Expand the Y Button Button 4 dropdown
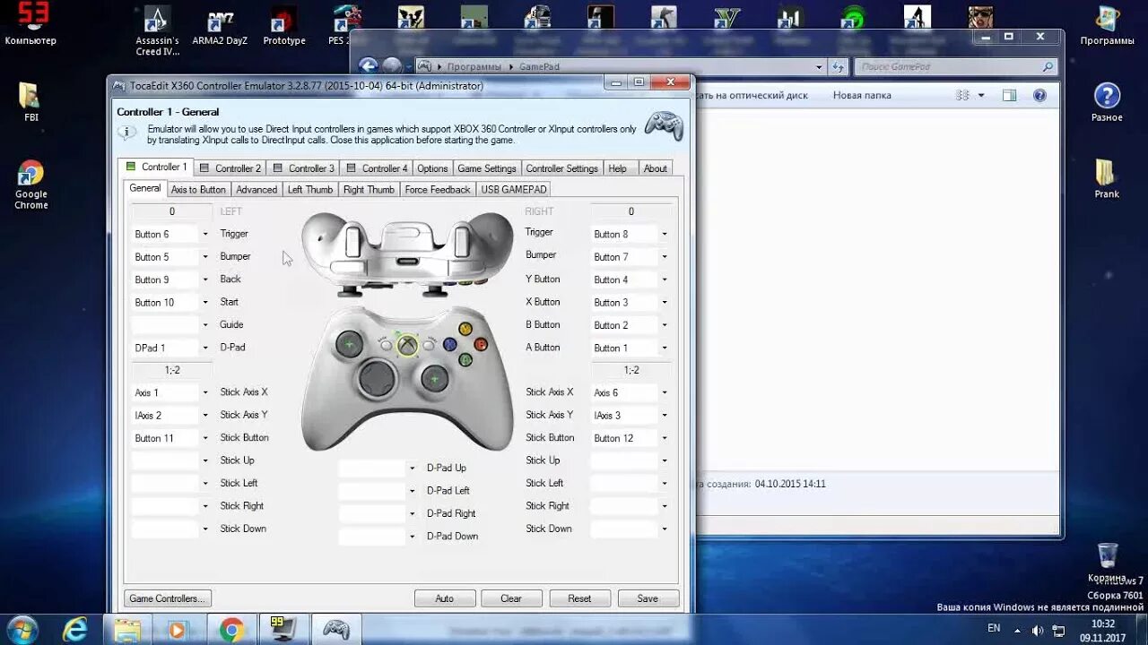Image resolution: width=1148 pixels, height=645 pixels. point(665,279)
